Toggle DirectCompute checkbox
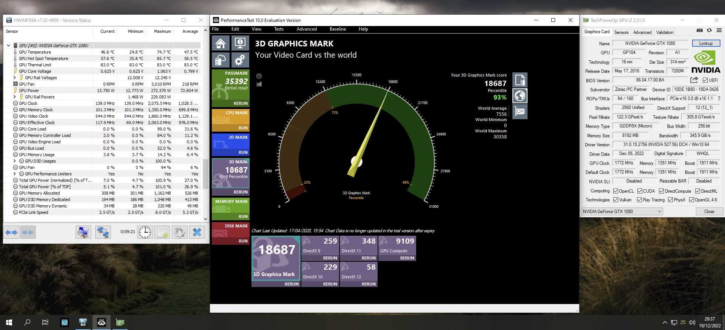The image size is (725, 330). [x=661, y=191]
